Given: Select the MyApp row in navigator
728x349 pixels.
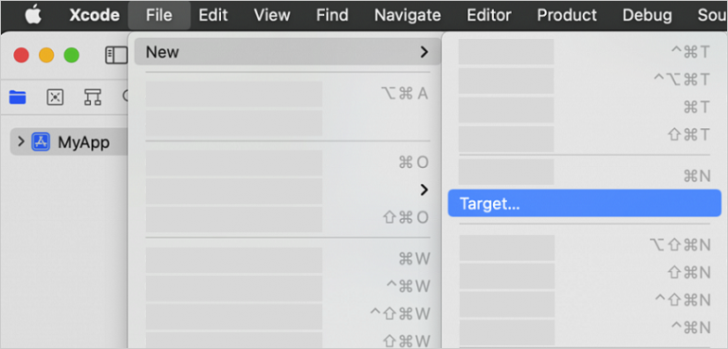Looking at the screenshot, I should click(69, 141).
